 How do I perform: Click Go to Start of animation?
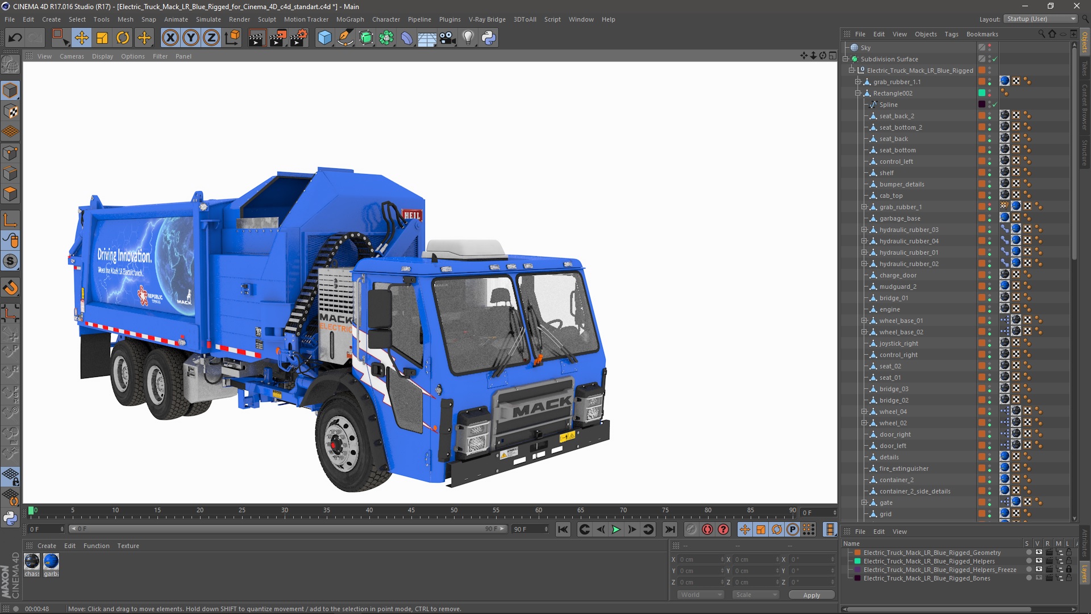click(563, 529)
